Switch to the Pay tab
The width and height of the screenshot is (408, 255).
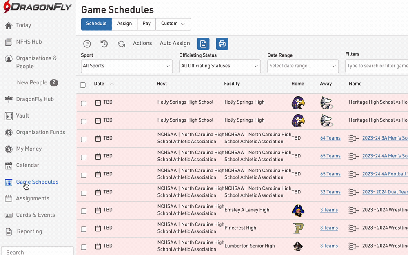point(146,24)
